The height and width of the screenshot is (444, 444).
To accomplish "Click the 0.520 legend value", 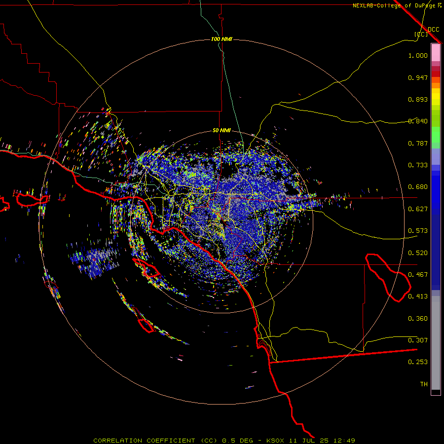I will [x=418, y=253].
